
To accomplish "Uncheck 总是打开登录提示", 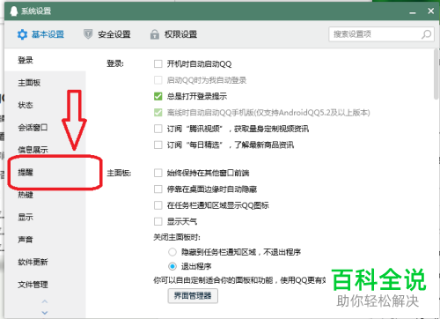I will [x=158, y=96].
